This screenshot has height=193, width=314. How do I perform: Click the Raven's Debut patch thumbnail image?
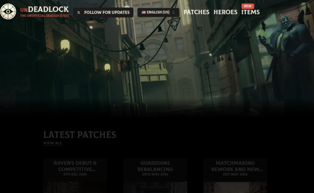point(75,187)
